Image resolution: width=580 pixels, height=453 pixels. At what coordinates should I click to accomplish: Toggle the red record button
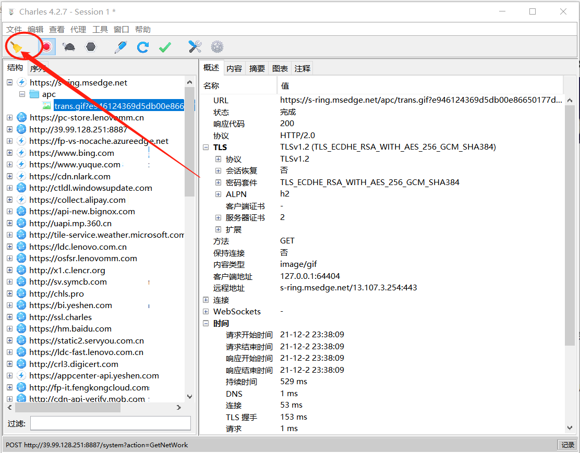[46, 46]
